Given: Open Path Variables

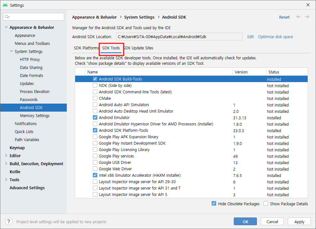Looking at the screenshot, I should [x=27, y=140].
